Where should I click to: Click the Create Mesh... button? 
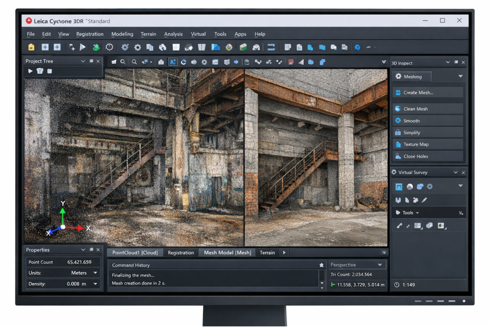click(x=428, y=93)
